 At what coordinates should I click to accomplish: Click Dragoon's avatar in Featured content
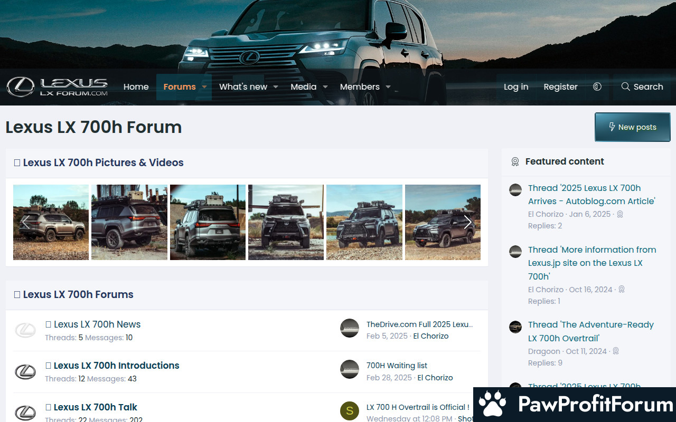515,327
